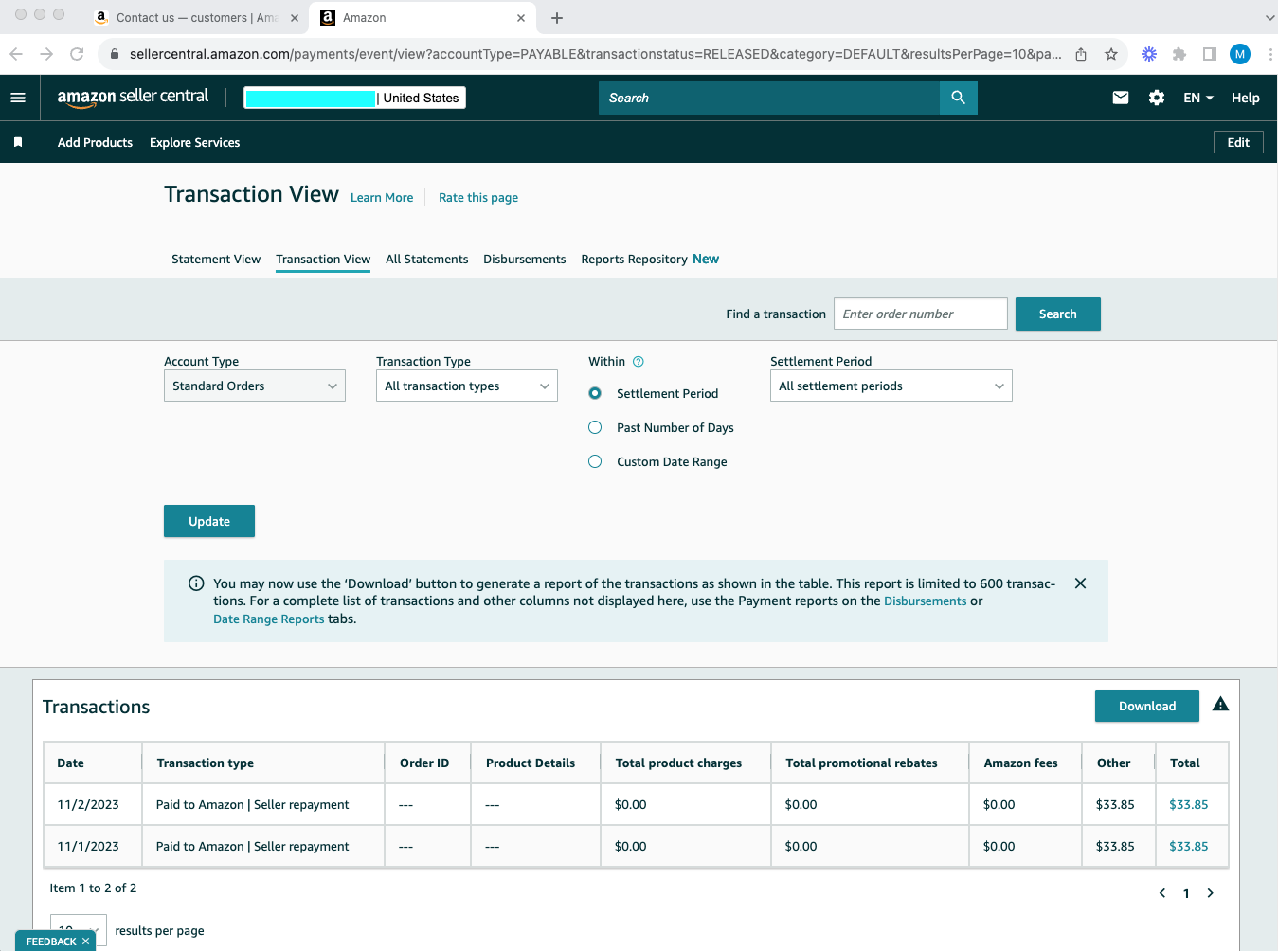Open the results per page dropdown
The image size is (1278, 951).
79,931
